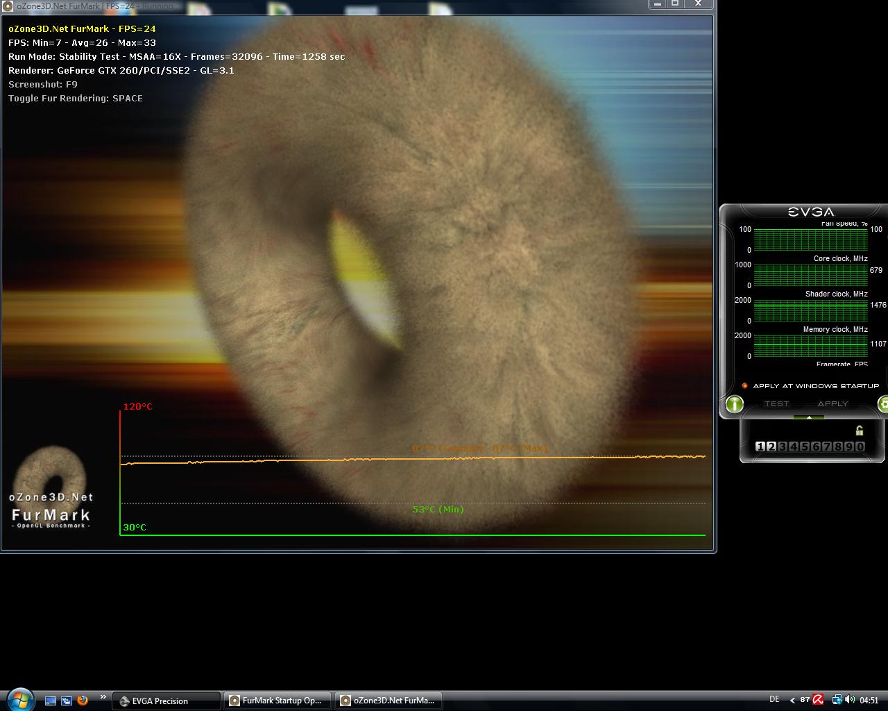Minimize the FurMark window
Screen dimensions: 888x711
657,3
